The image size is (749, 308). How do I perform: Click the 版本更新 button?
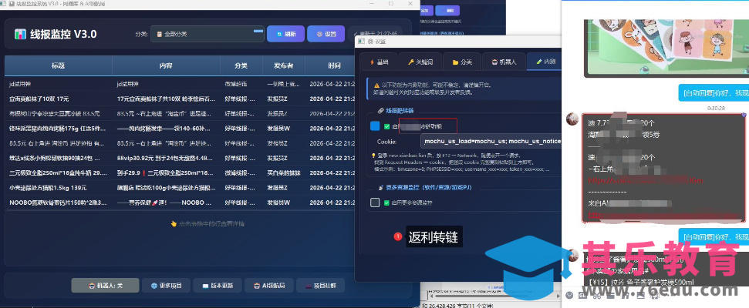click(218, 286)
